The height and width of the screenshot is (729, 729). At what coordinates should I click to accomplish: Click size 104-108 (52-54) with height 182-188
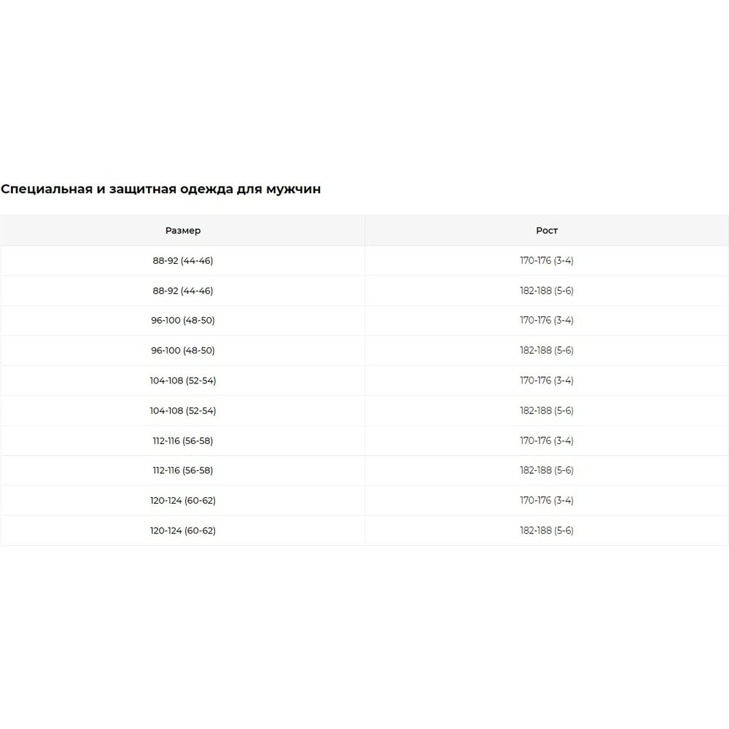(x=182, y=410)
